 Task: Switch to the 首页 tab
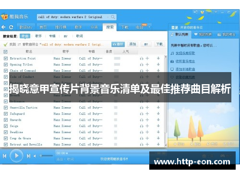[43, 27]
